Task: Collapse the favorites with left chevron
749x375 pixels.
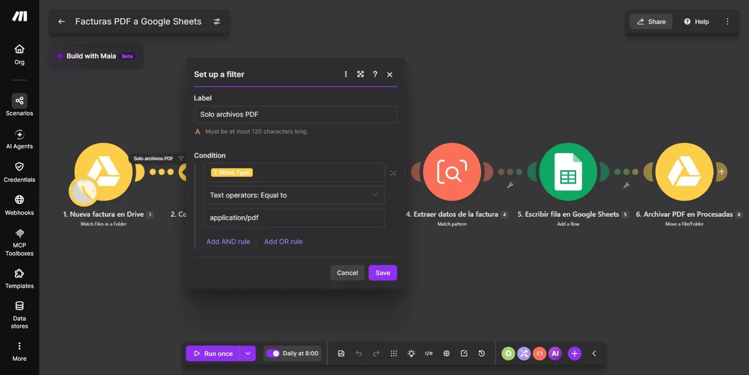Action: [x=594, y=353]
